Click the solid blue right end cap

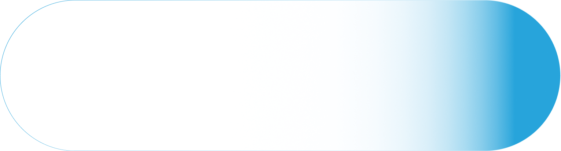(535, 75)
